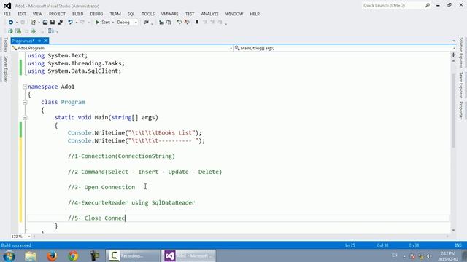
Task: Collapse the class Program block
Action: (25, 102)
